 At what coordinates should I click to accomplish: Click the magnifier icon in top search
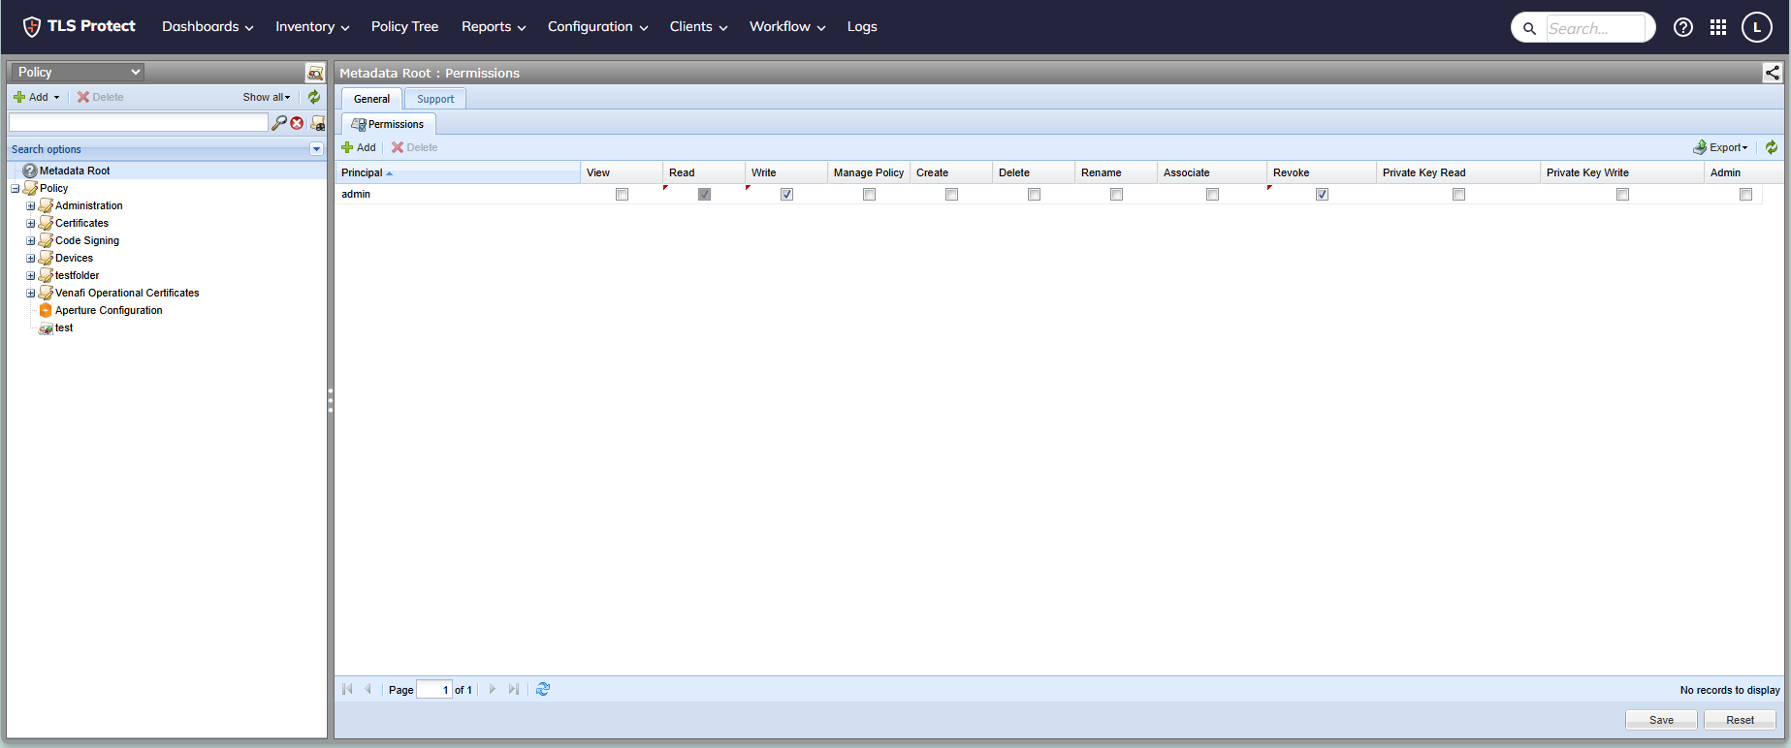pos(1529,28)
